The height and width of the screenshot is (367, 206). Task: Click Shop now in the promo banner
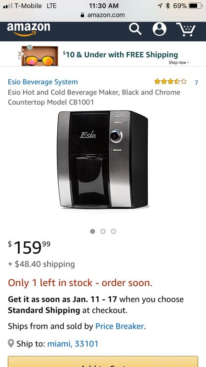click(178, 62)
